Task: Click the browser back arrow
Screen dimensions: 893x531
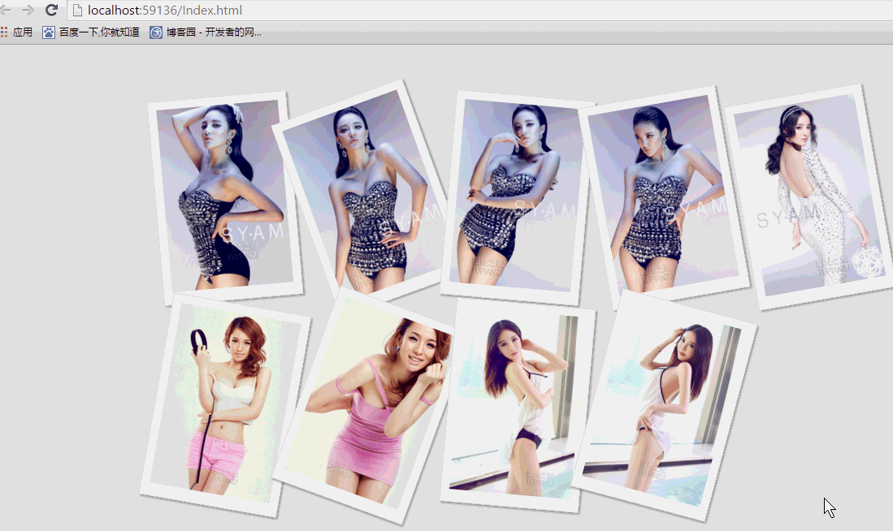Action: pos(6,11)
